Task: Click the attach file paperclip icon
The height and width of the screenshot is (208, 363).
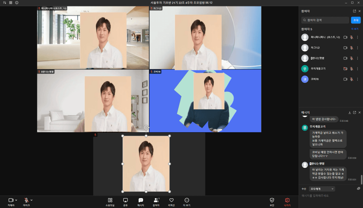Action: [x=358, y=189]
